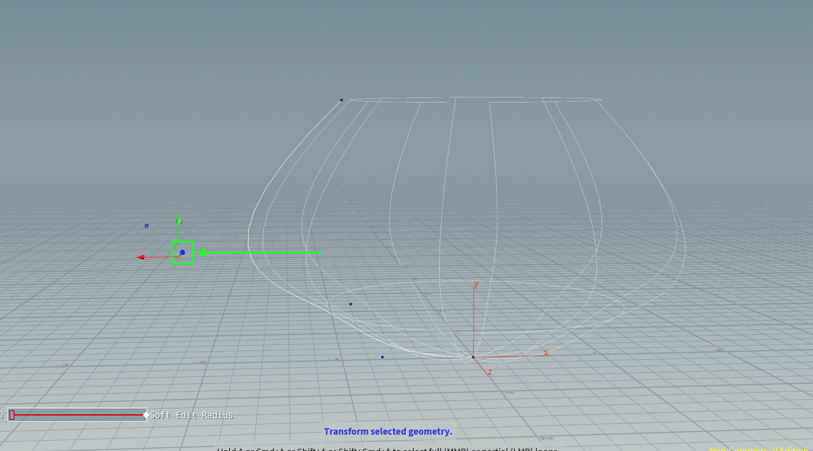Click the red x axis label
This screenshot has width=813, height=451.
545,353
